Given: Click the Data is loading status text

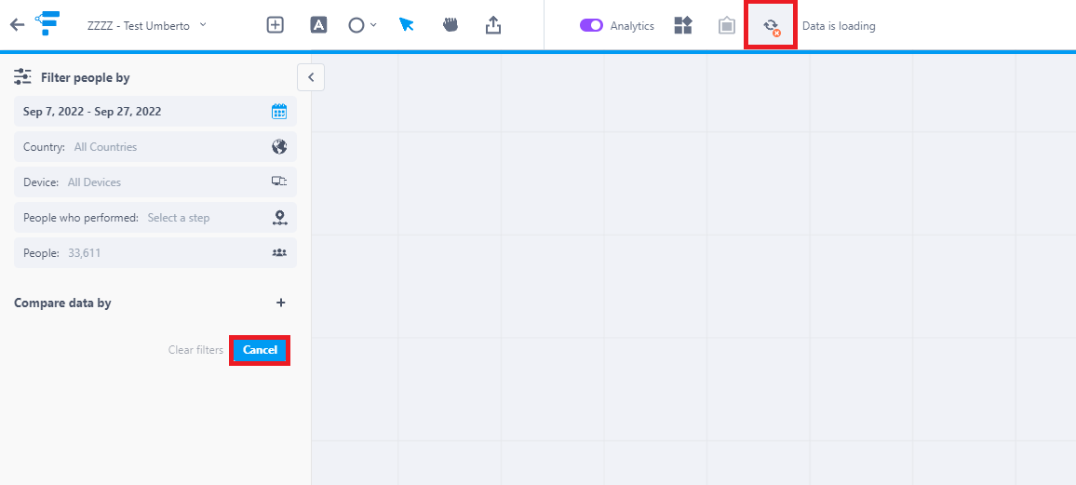Looking at the screenshot, I should coord(839,26).
